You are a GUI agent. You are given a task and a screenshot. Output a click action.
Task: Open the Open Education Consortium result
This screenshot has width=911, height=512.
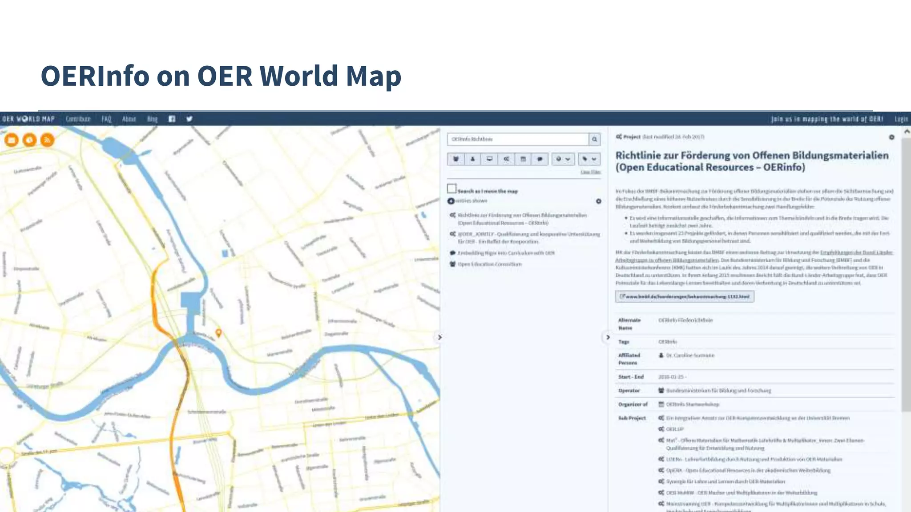pos(490,264)
